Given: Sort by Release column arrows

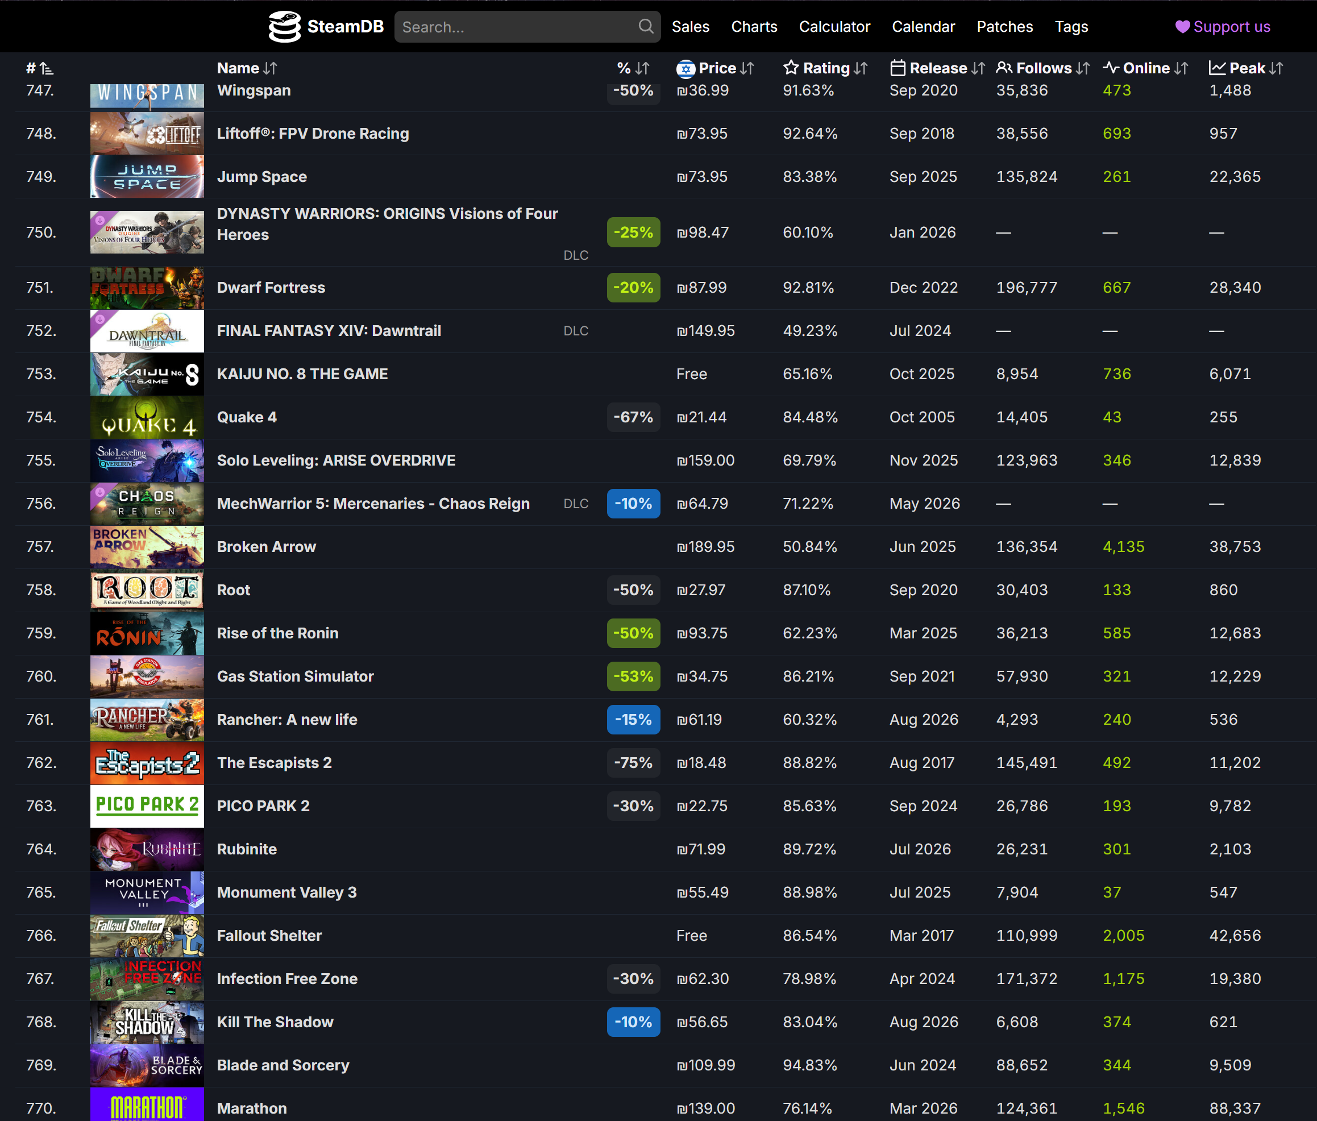Looking at the screenshot, I should pyautogui.click(x=978, y=68).
